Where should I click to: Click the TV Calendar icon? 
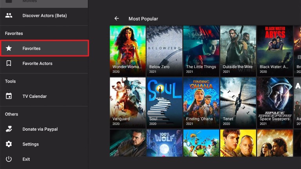coord(9,96)
